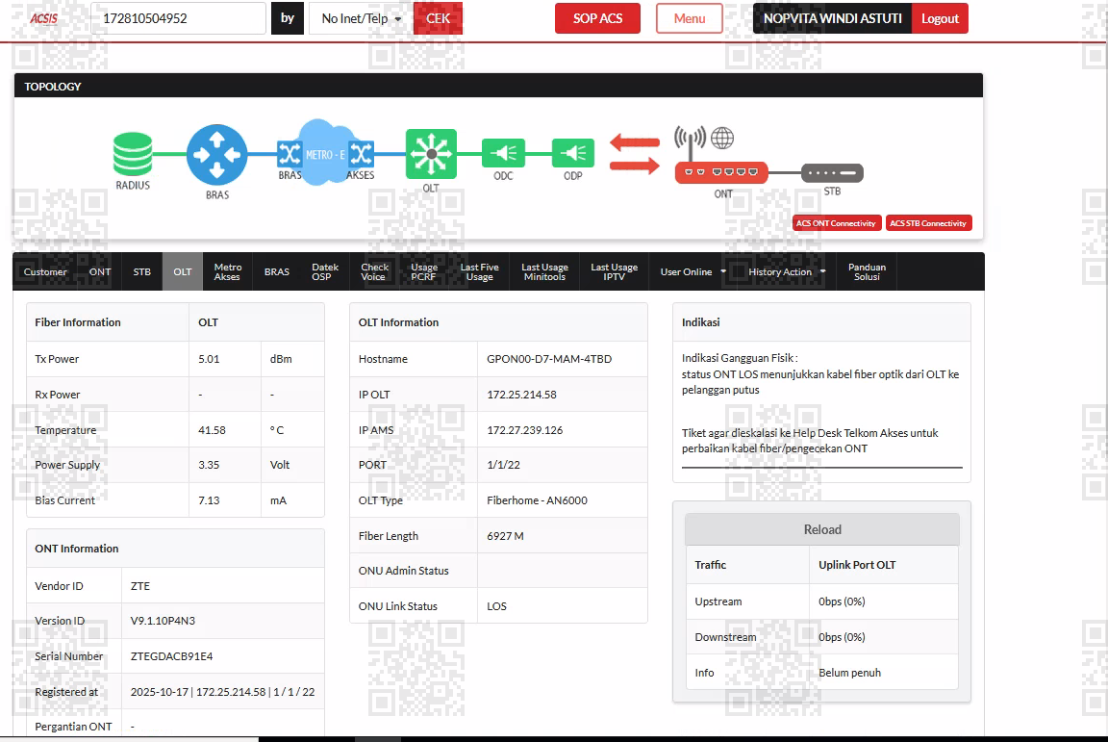This screenshot has height=742, width=1108.
Task: Click the ONU Link Status LOS value
Action: click(x=496, y=606)
